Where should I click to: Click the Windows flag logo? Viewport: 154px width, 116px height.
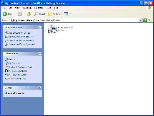coord(150,8)
